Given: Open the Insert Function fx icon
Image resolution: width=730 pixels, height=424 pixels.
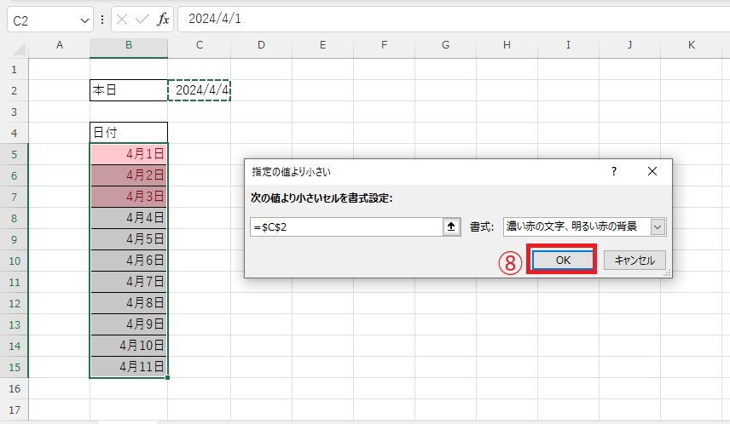Looking at the screenshot, I should pos(163,20).
